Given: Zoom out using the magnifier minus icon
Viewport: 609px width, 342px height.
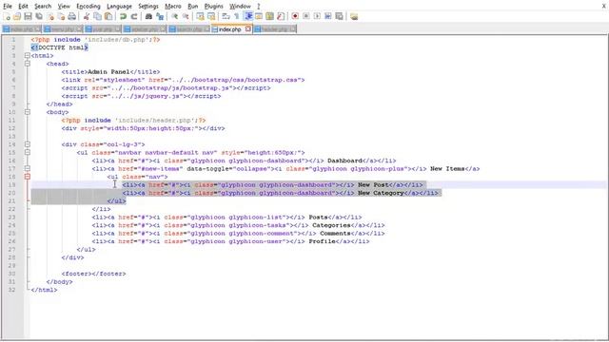Looking at the screenshot, I should click(x=186, y=16).
